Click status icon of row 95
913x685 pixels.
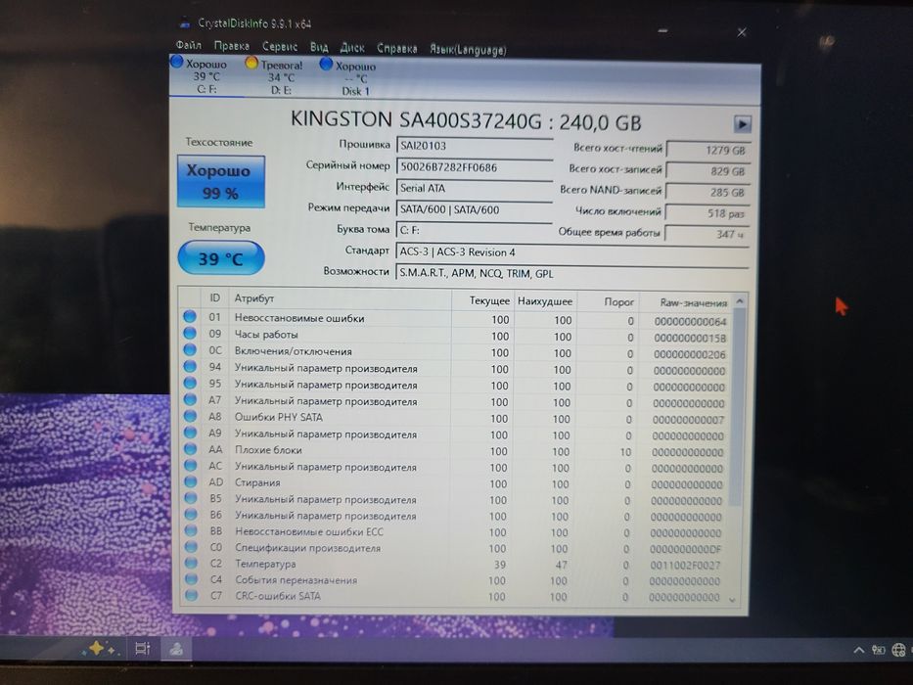point(190,383)
